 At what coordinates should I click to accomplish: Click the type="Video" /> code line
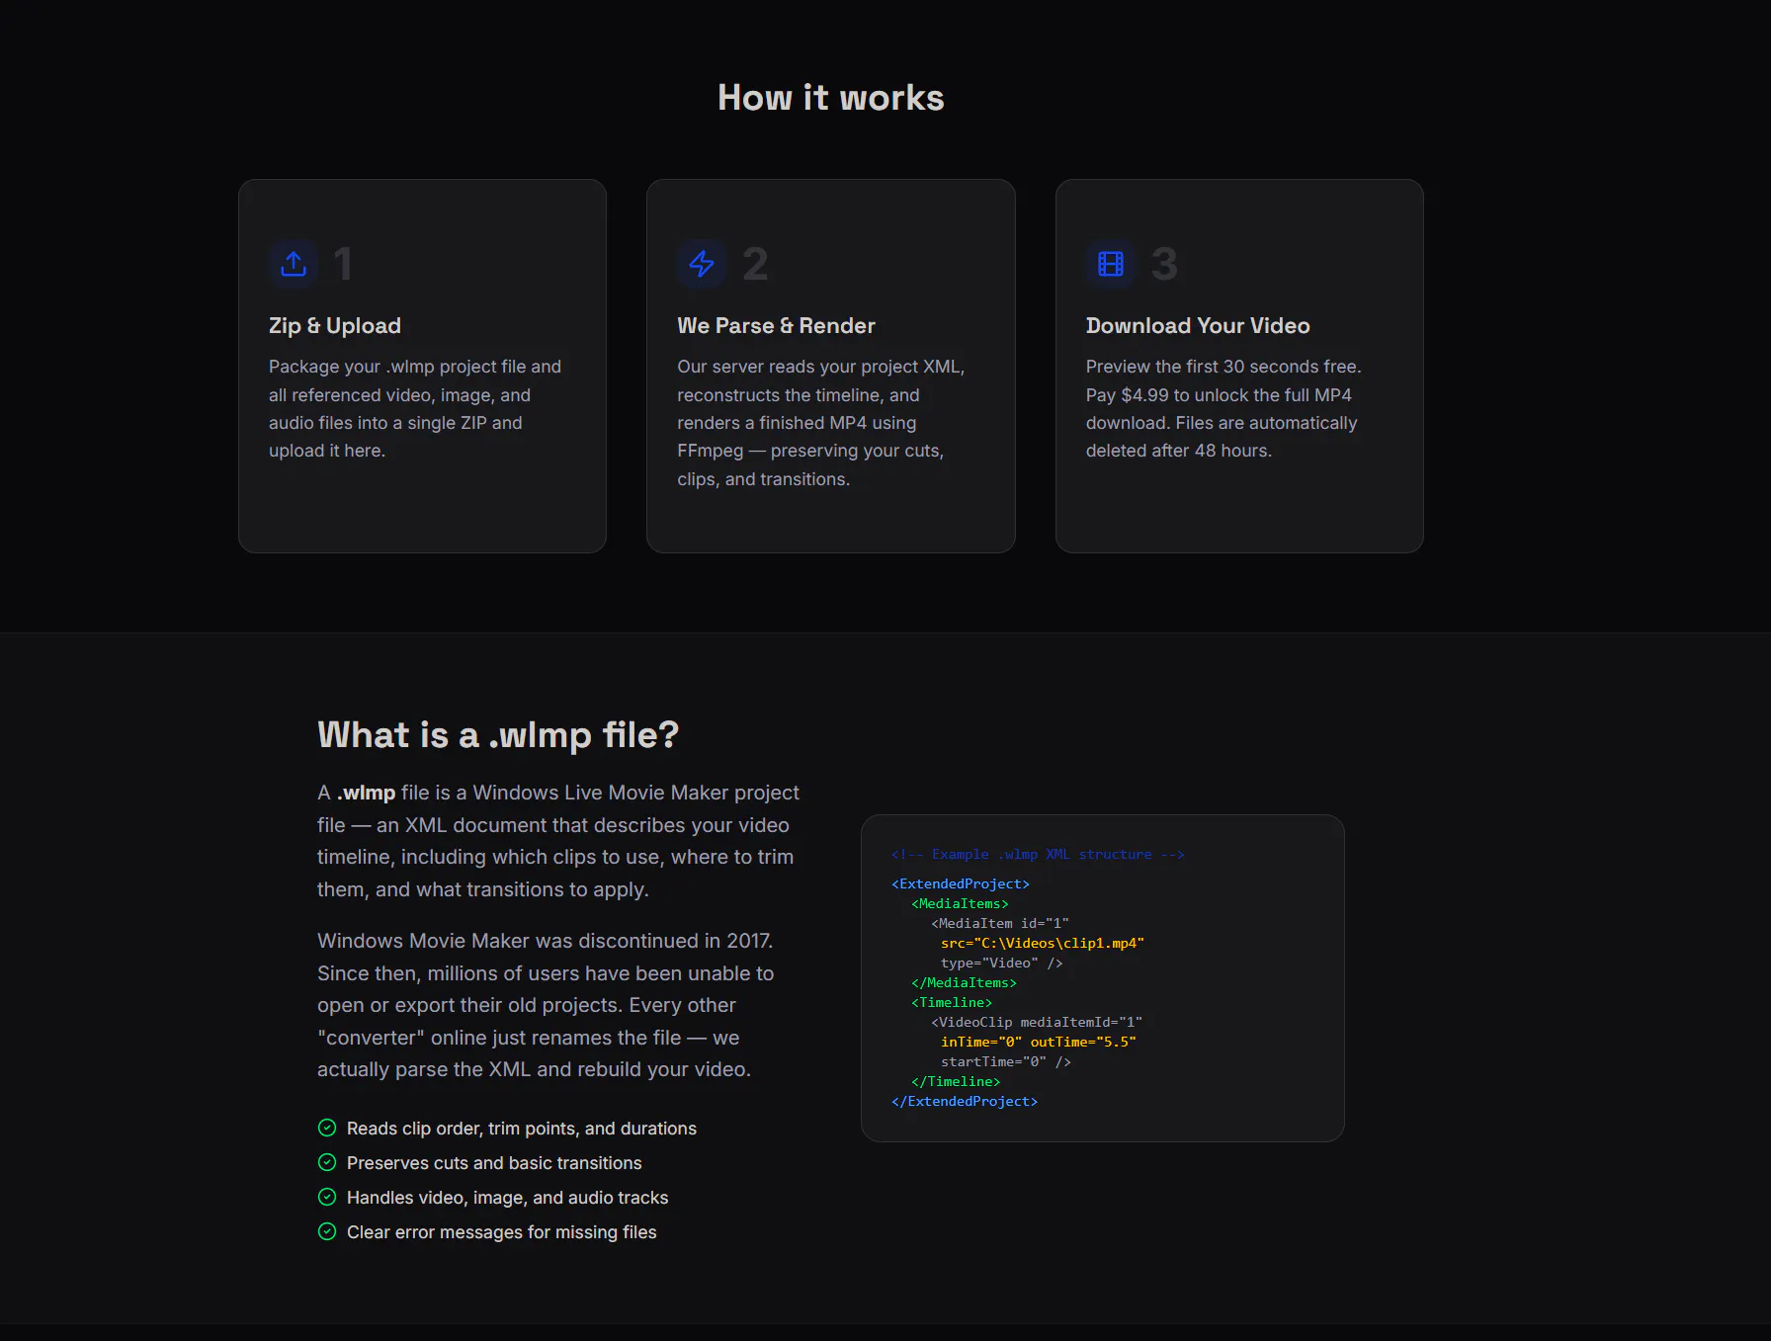click(x=1002, y=964)
